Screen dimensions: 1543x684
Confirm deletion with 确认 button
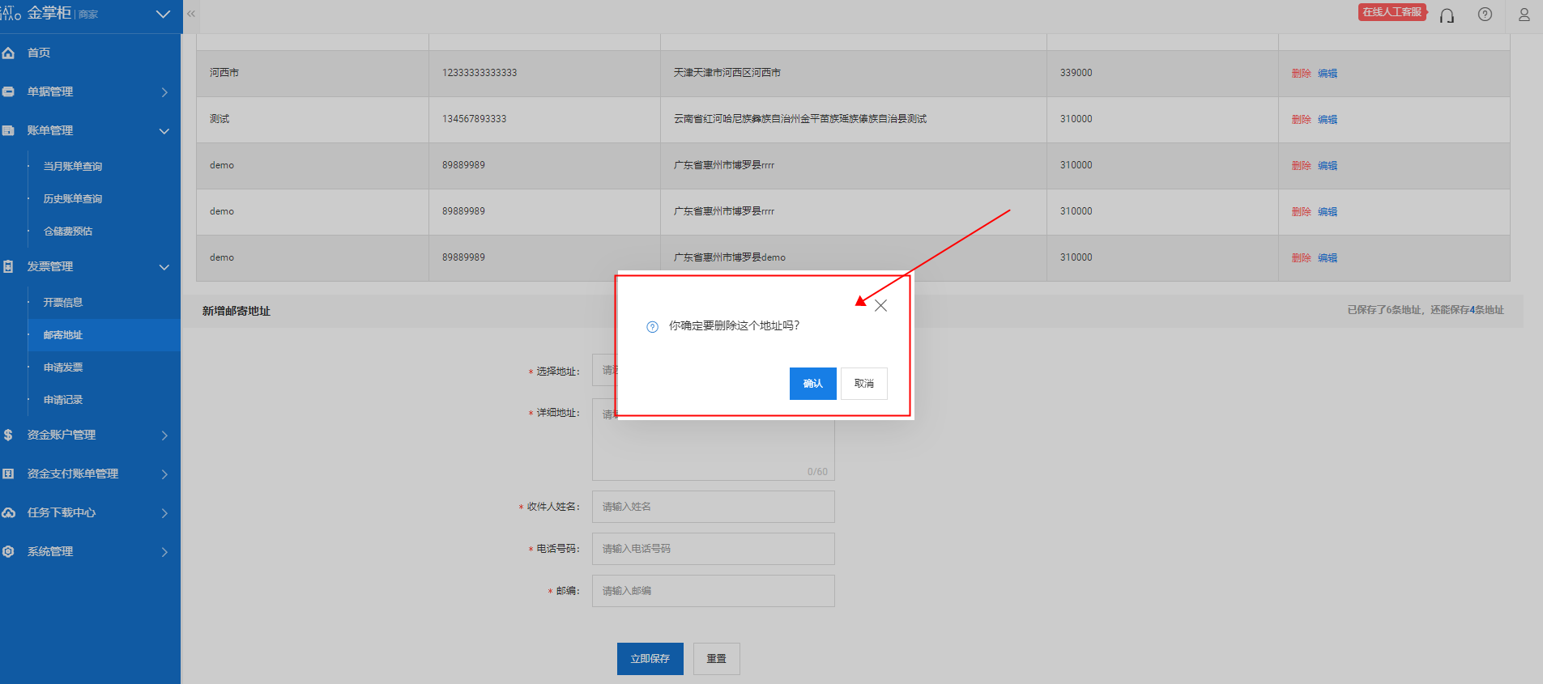pos(812,384)
